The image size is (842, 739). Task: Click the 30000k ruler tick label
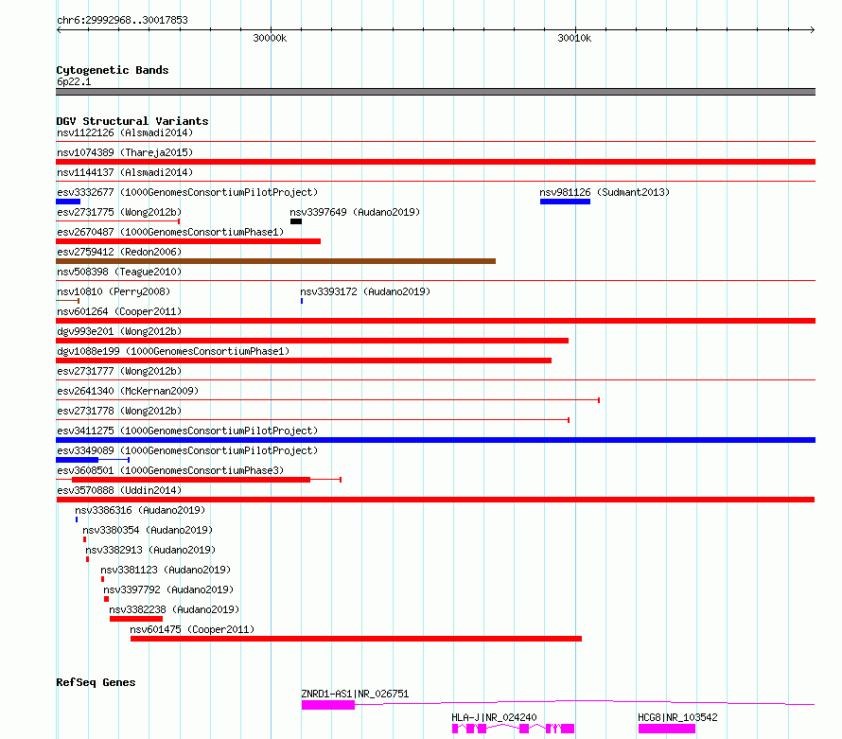click(270, 38)
